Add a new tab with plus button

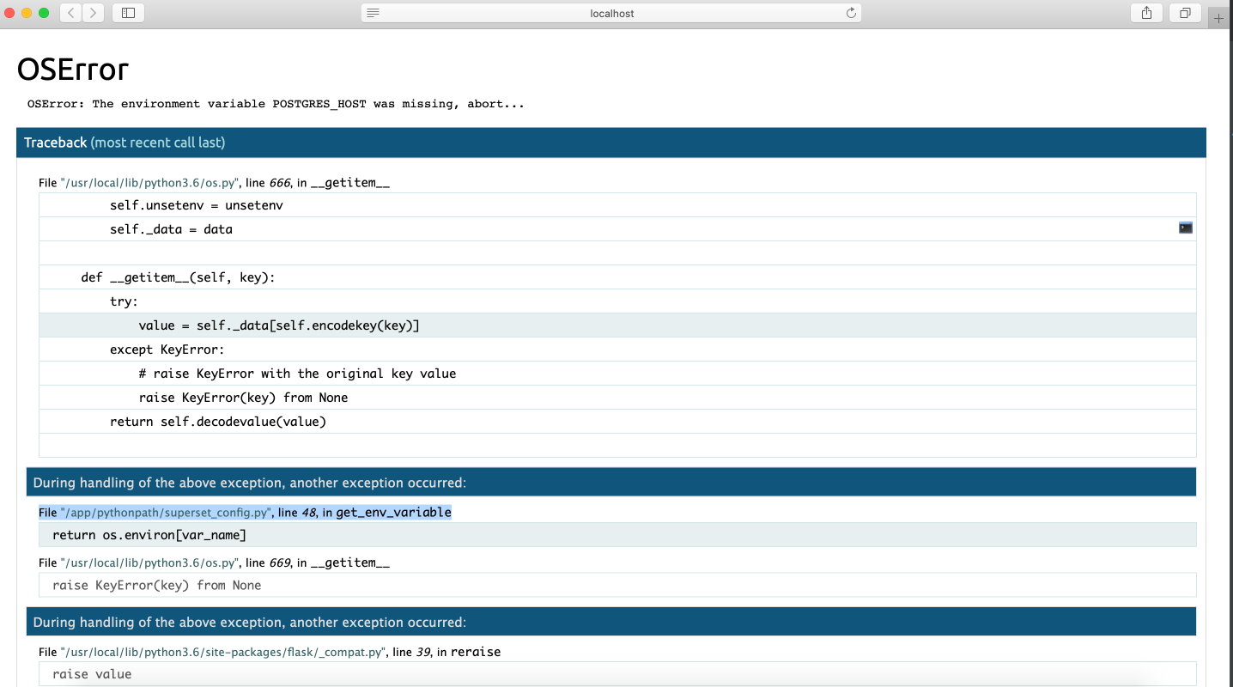[1219, 18]
